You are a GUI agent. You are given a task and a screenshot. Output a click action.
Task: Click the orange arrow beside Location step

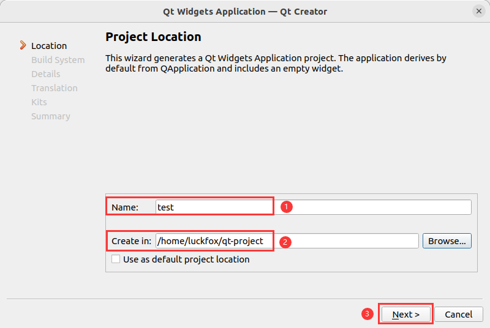coord(23,45)
